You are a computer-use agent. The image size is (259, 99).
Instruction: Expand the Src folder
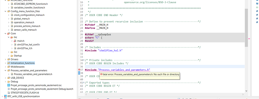9,52
